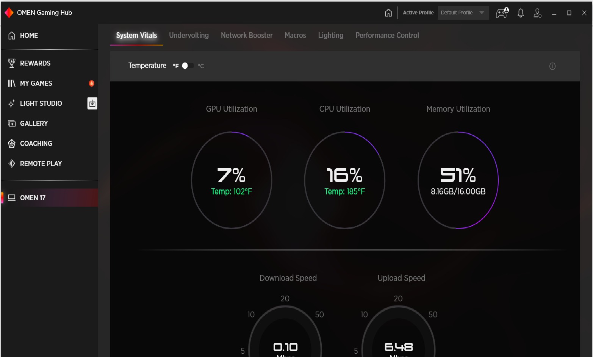Switch to the System Vitals tab

[136, 36]
